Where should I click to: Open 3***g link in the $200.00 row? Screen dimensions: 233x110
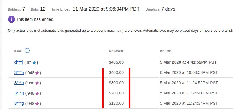19,93
